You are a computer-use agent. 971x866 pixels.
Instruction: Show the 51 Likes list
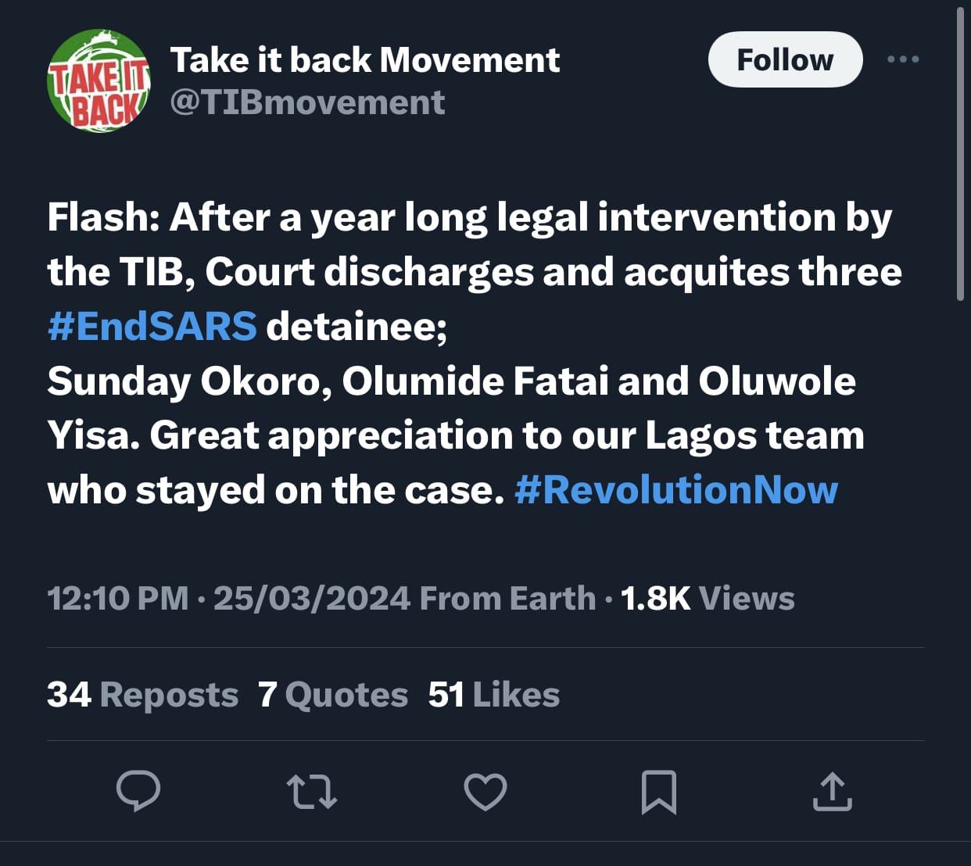[493, 694]
